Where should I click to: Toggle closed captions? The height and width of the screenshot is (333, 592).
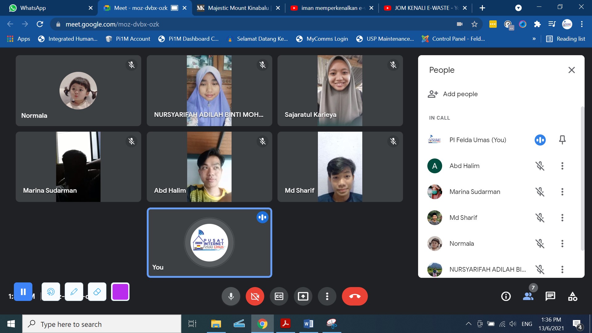click(x=279, y=296)
